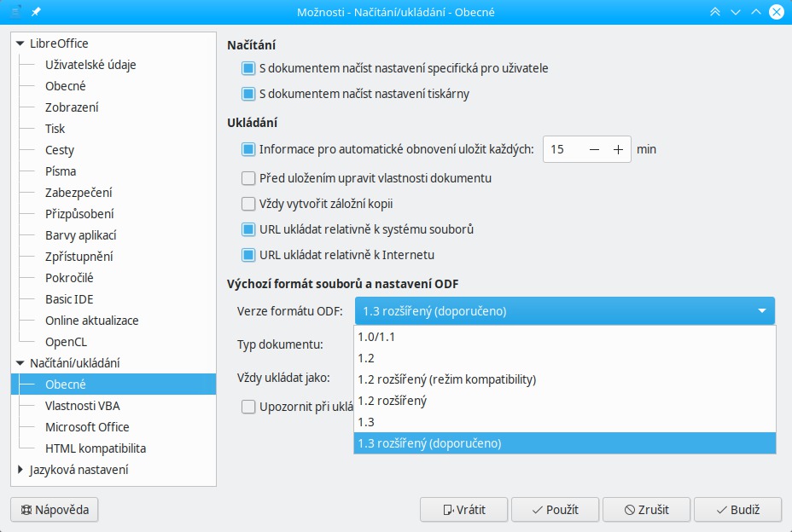Pick '1.2 rozšířený (režim kompatibility)' option

coord(565,379)
